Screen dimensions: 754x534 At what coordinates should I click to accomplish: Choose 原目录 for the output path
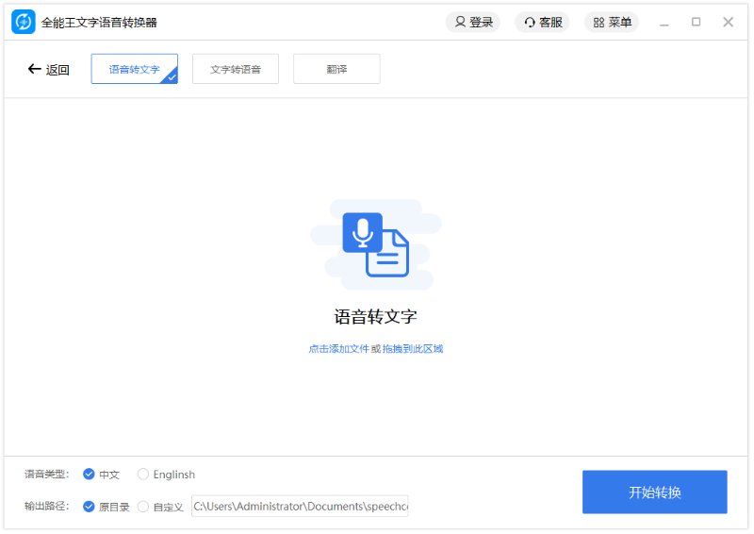click(x=90, y=507)
